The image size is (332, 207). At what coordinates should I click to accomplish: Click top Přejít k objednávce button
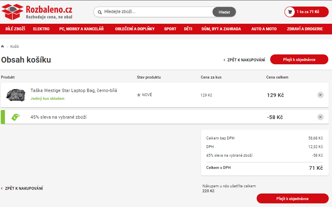pyautogui.click(x=299, y=60)
